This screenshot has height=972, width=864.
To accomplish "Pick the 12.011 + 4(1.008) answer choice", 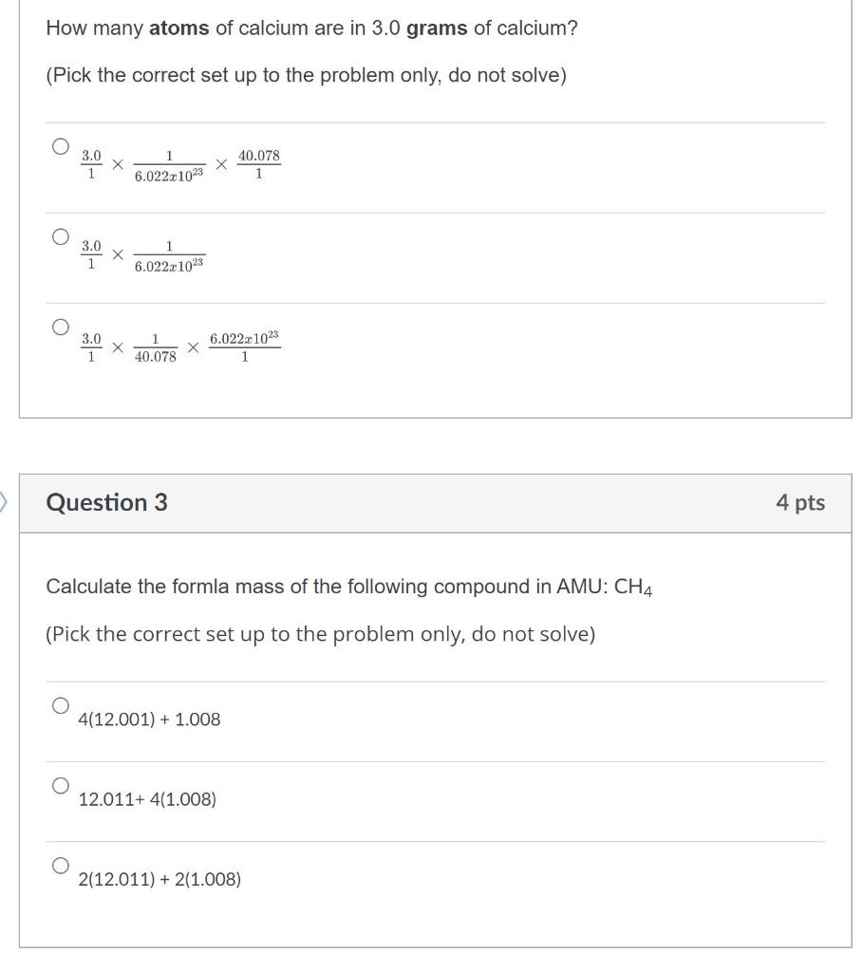I will pos(61,784).
